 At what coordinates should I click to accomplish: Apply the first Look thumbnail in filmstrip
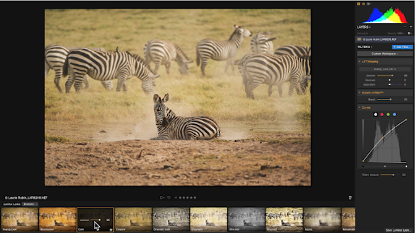pos(20,219)
